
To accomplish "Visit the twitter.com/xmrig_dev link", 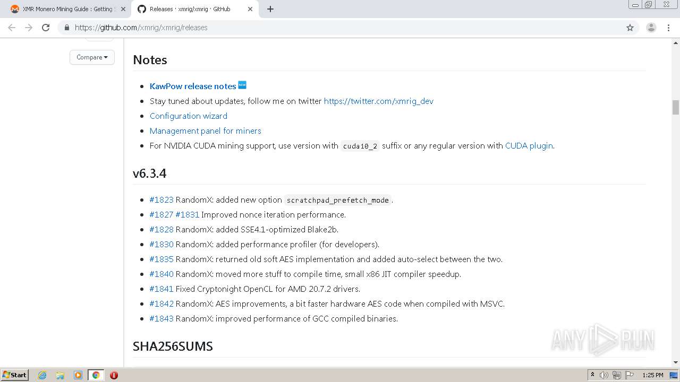I will [x=379, y=101].
